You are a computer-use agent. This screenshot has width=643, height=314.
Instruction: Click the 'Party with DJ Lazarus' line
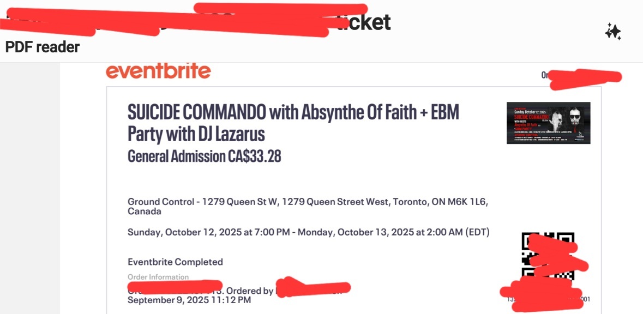196,134
